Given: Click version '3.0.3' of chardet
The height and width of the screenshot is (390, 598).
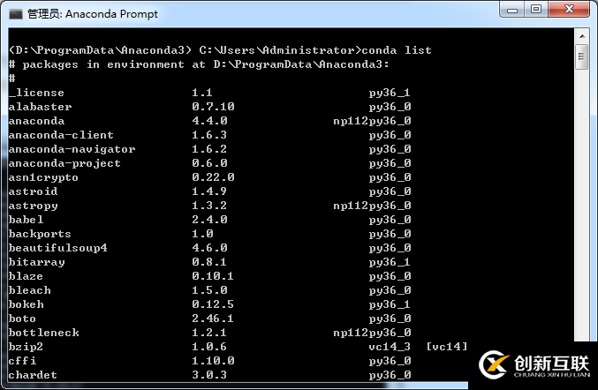Looking at the screenshot, I should point(209,375).
